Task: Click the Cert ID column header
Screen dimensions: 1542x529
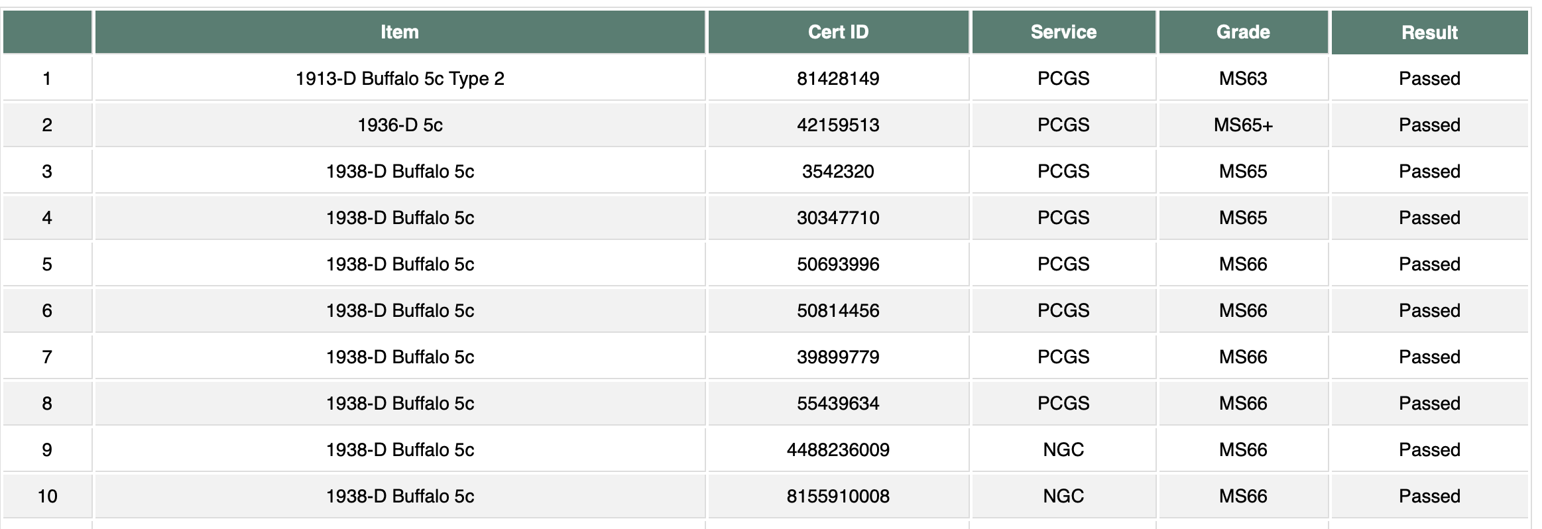Action: pyautogui.click(x=838, y=32)
